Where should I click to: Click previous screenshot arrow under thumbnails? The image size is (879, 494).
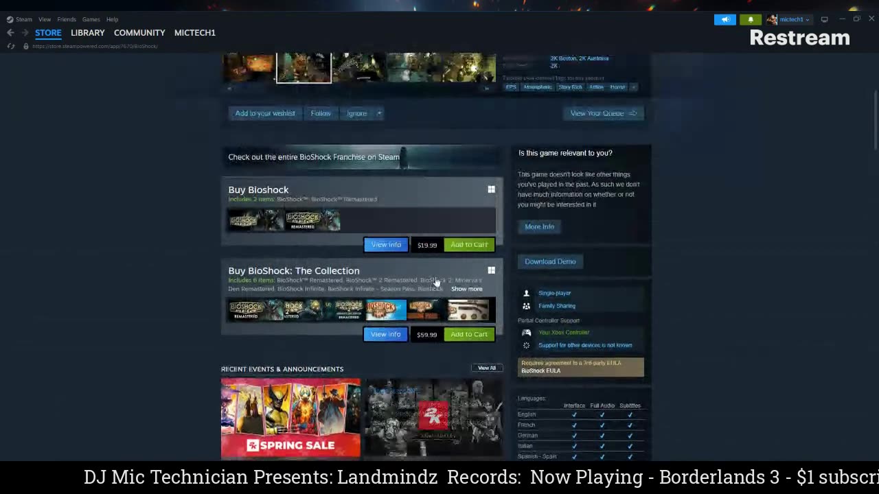point(229,88)
